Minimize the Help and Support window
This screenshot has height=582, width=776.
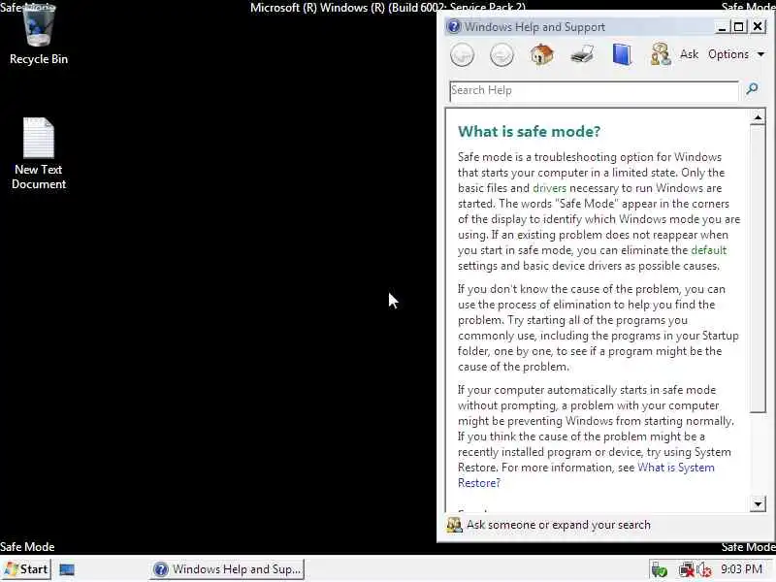point(722,27)
